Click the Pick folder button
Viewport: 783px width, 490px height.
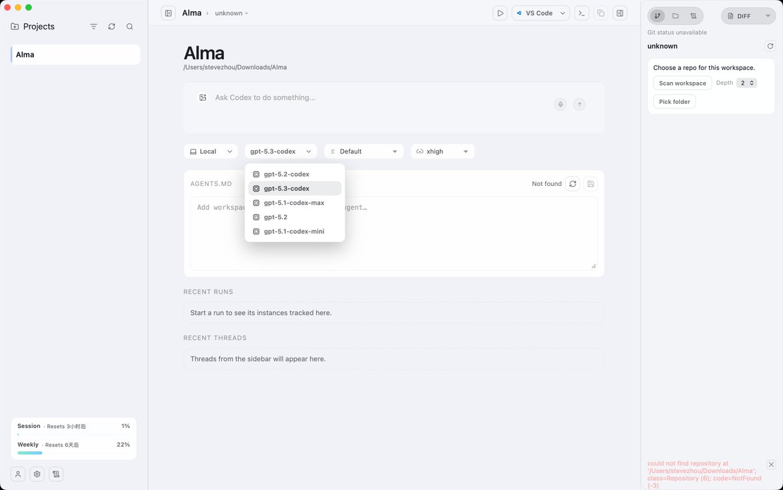674,102
